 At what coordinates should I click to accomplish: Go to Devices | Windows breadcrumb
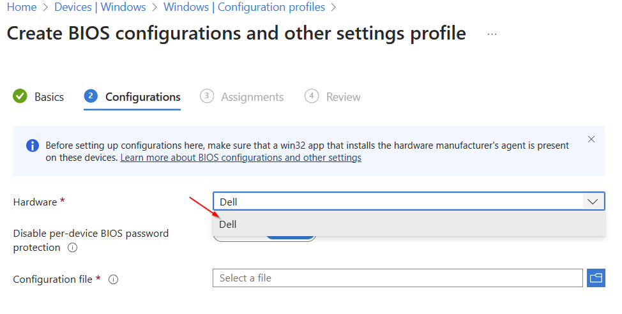100,8
